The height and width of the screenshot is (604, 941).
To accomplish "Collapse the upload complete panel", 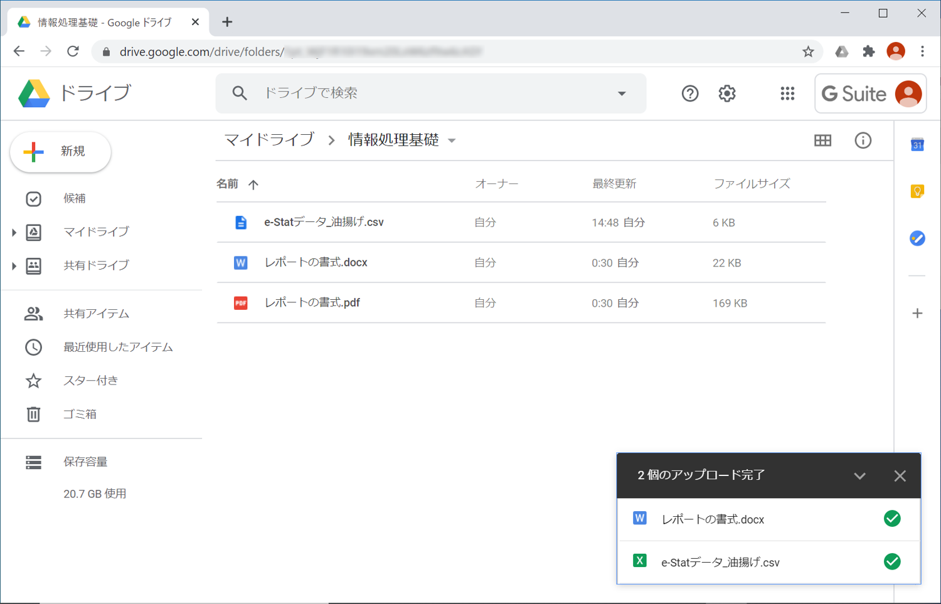I will coord(859,476).
